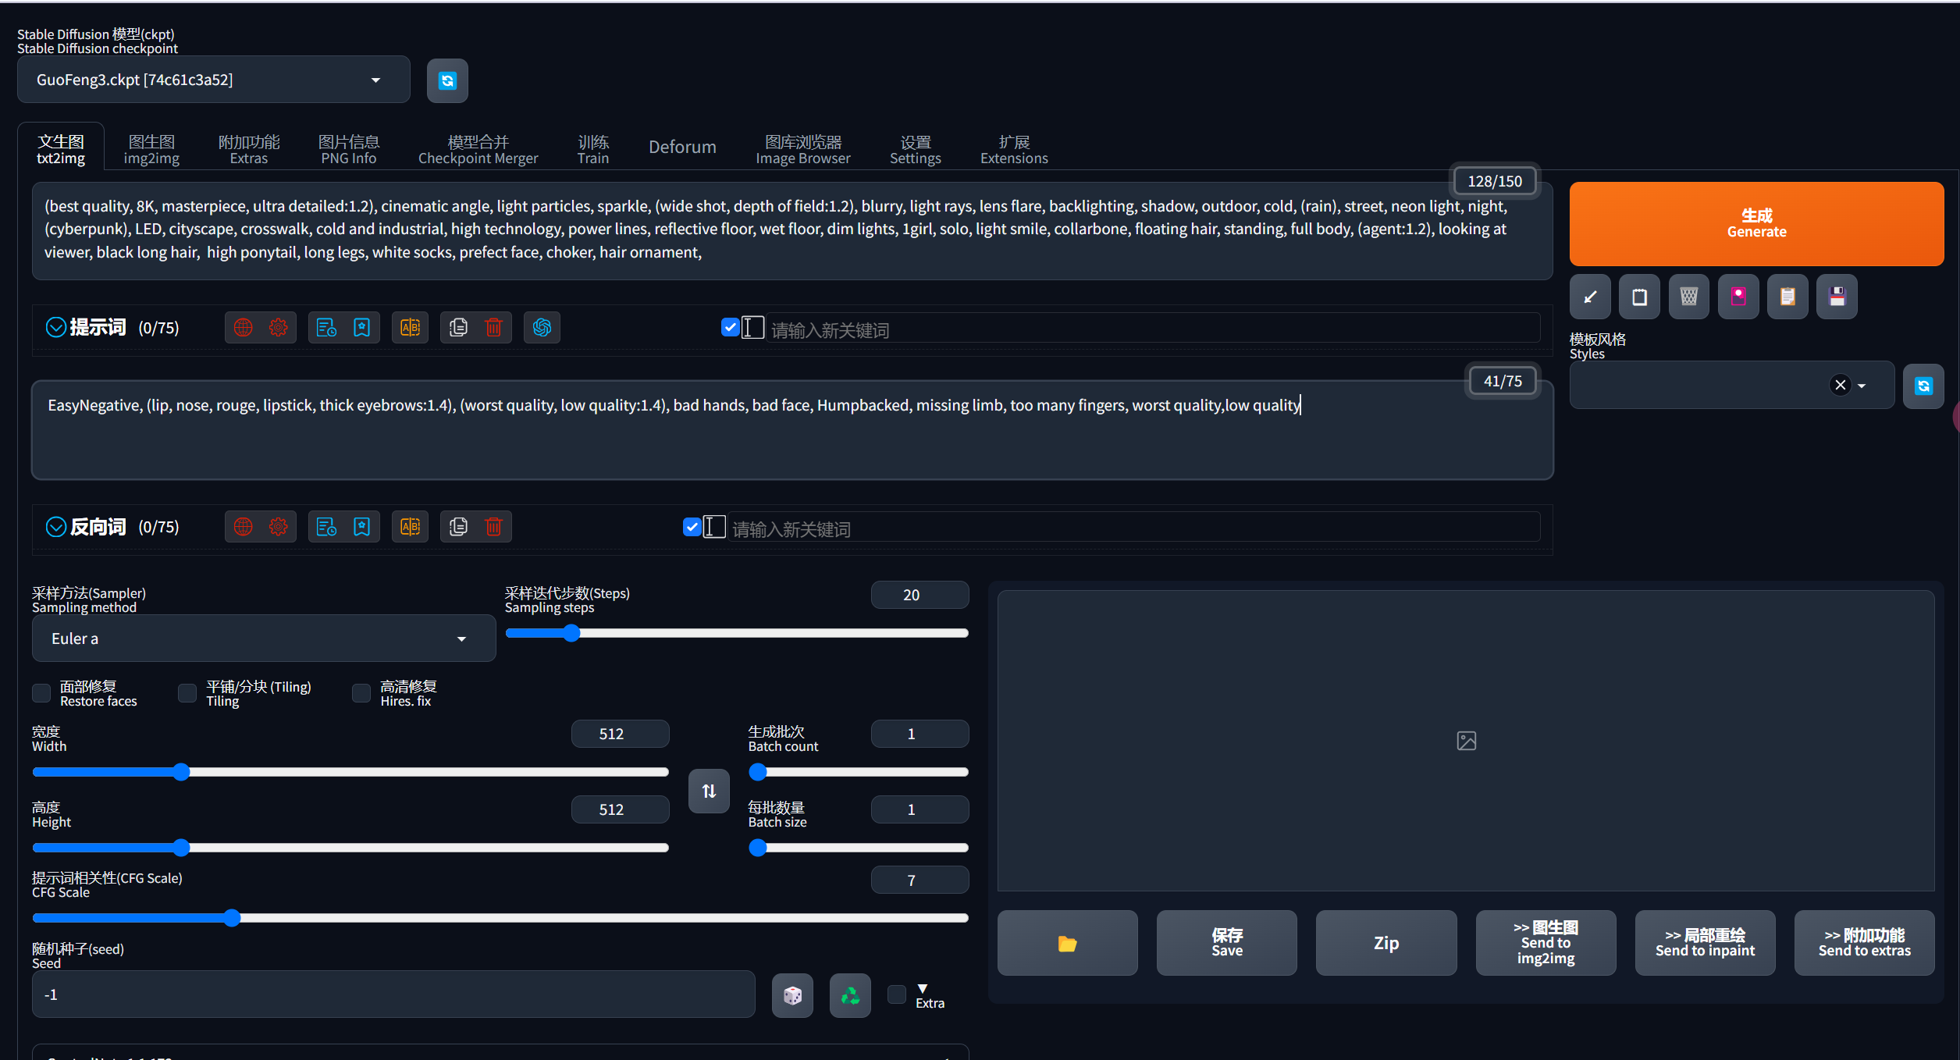Click the Zip button
1960x1060 pixels.
[1386, 943]
